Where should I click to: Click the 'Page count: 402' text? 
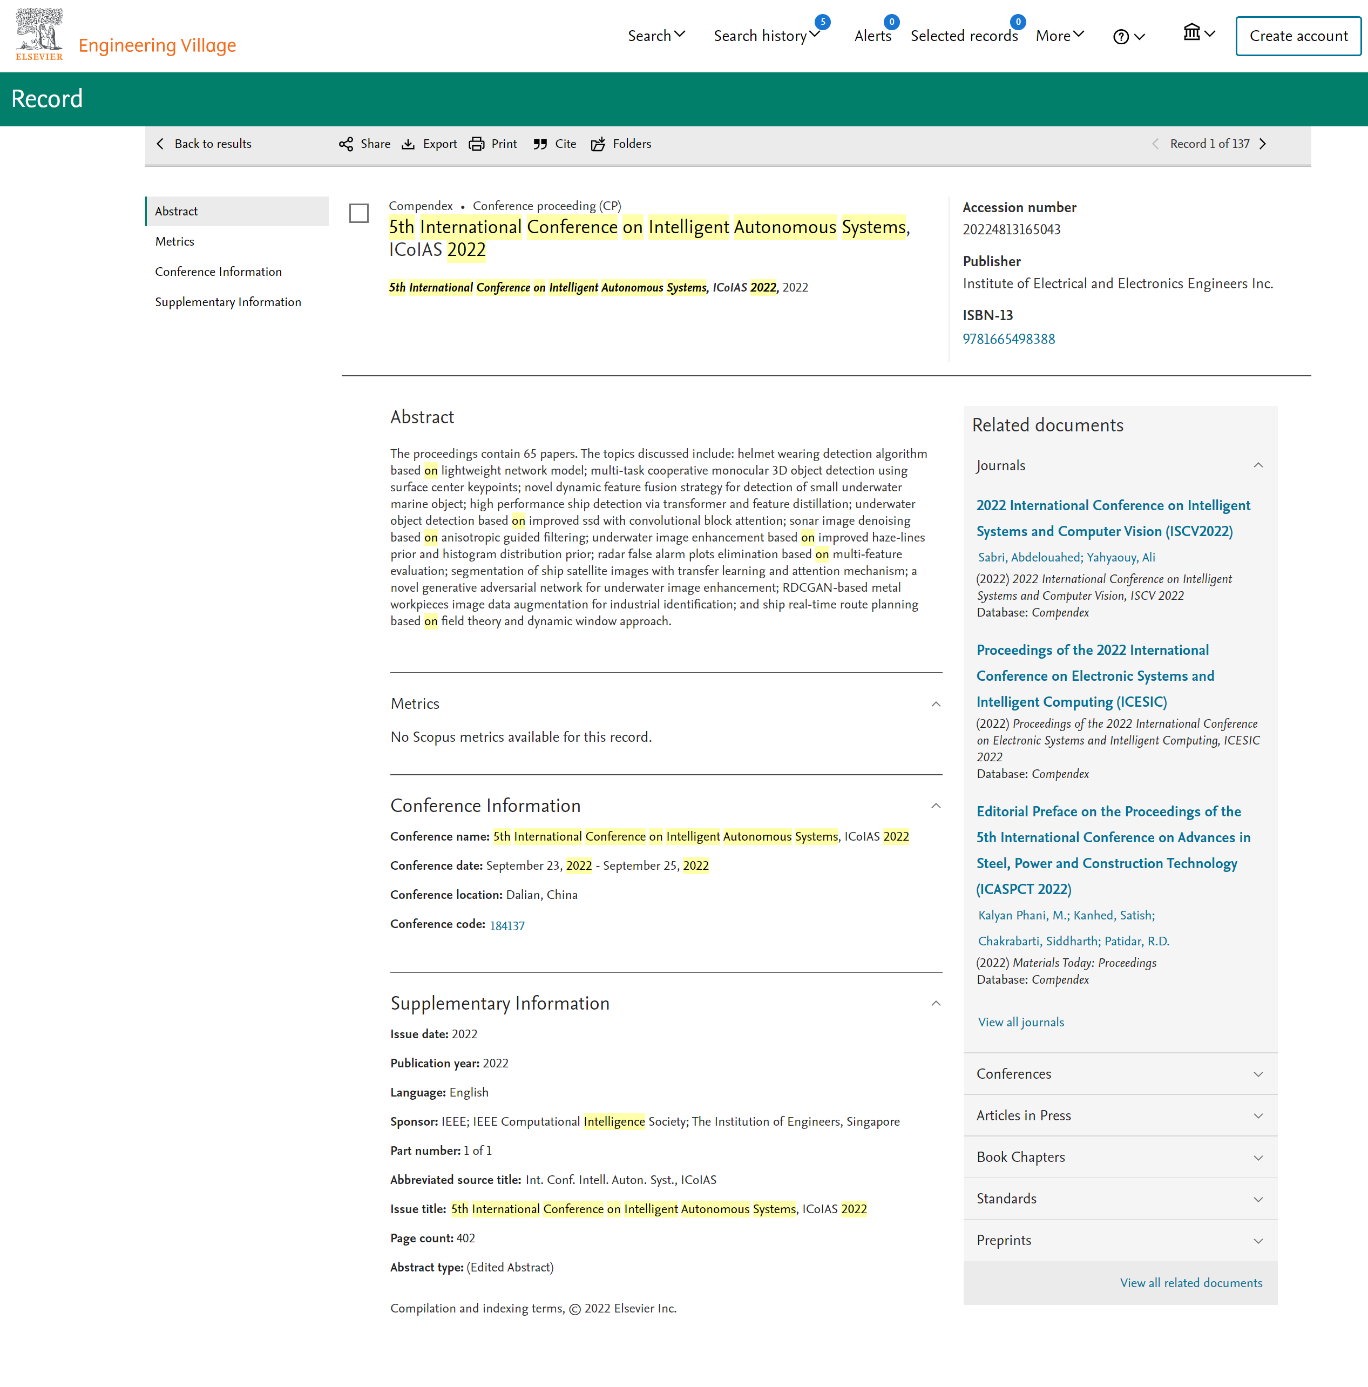click(432, 1239)
